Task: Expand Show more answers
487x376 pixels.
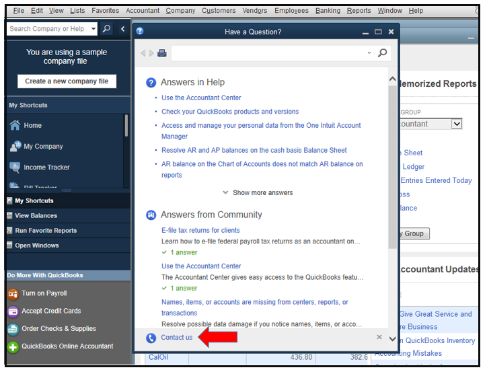Action: point(258,193)
